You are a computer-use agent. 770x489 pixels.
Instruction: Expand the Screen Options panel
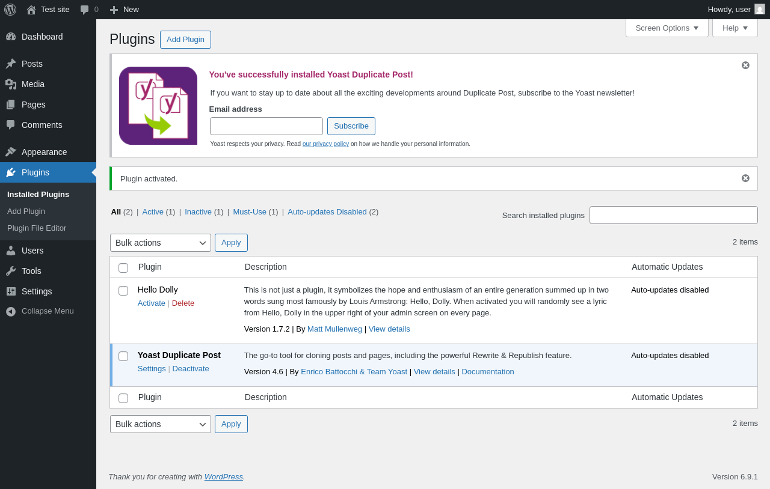667,28
